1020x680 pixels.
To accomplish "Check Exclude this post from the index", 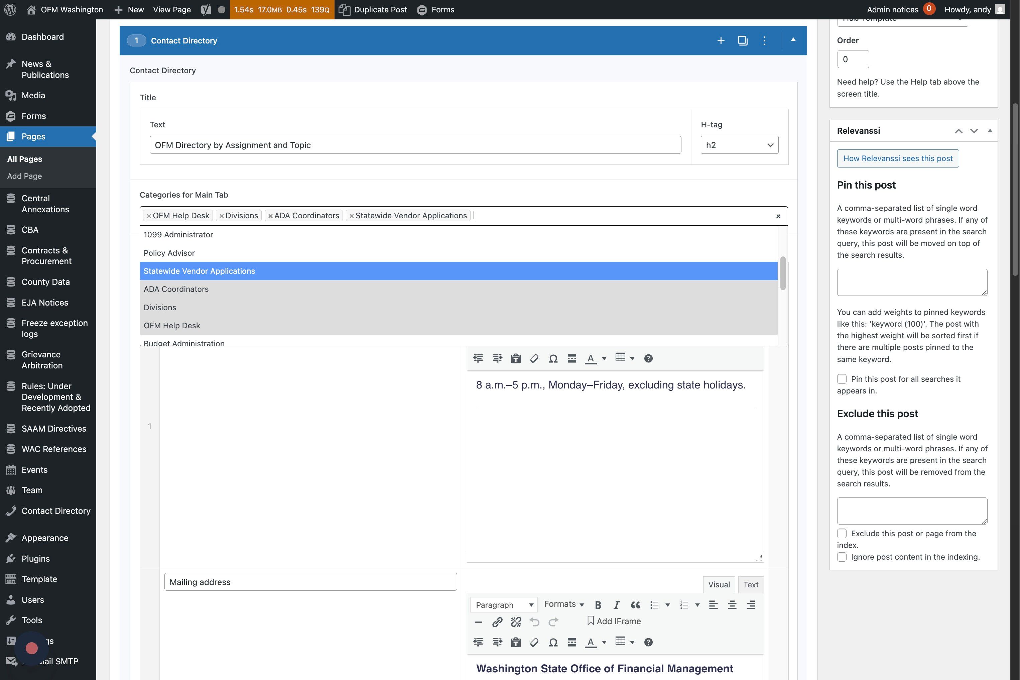I will coord(842,534).
